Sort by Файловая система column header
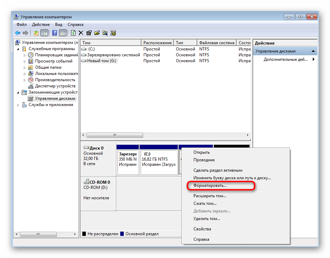 coord(217,42)
